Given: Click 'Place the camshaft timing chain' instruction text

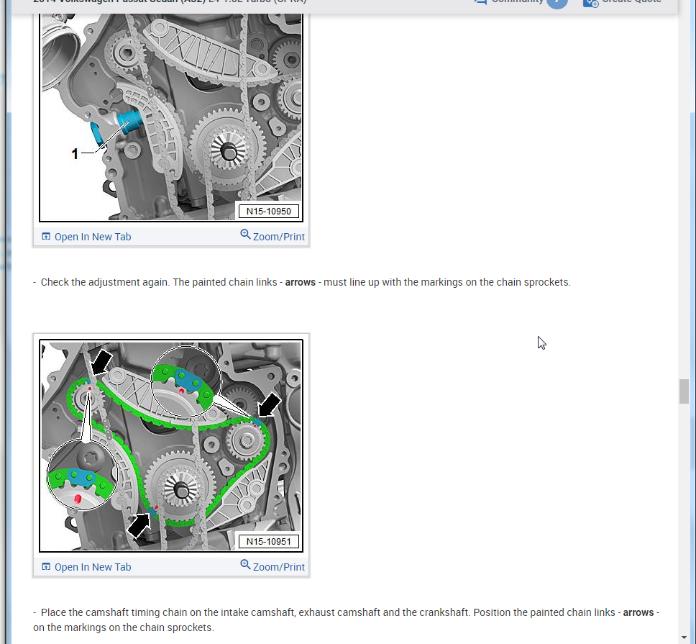Looking at the screenshot, I should (347, 620).
